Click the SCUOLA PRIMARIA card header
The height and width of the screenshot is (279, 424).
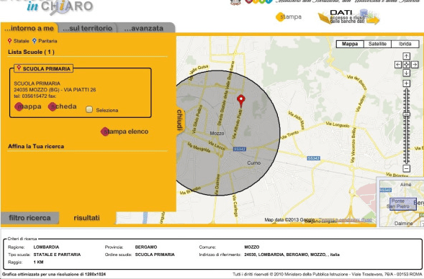click(44, 68)
